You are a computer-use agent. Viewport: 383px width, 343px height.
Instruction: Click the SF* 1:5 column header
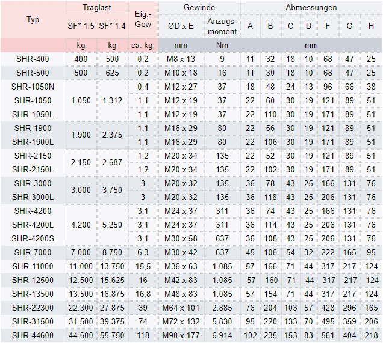81,26
